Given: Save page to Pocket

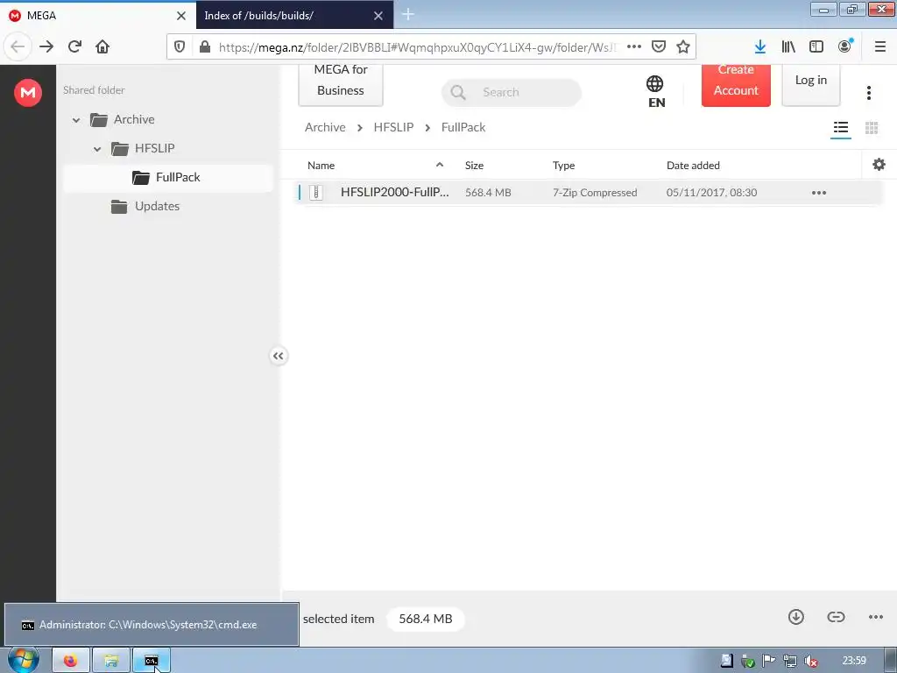Looking at the screenshot, I should click(x=659, y=47).
